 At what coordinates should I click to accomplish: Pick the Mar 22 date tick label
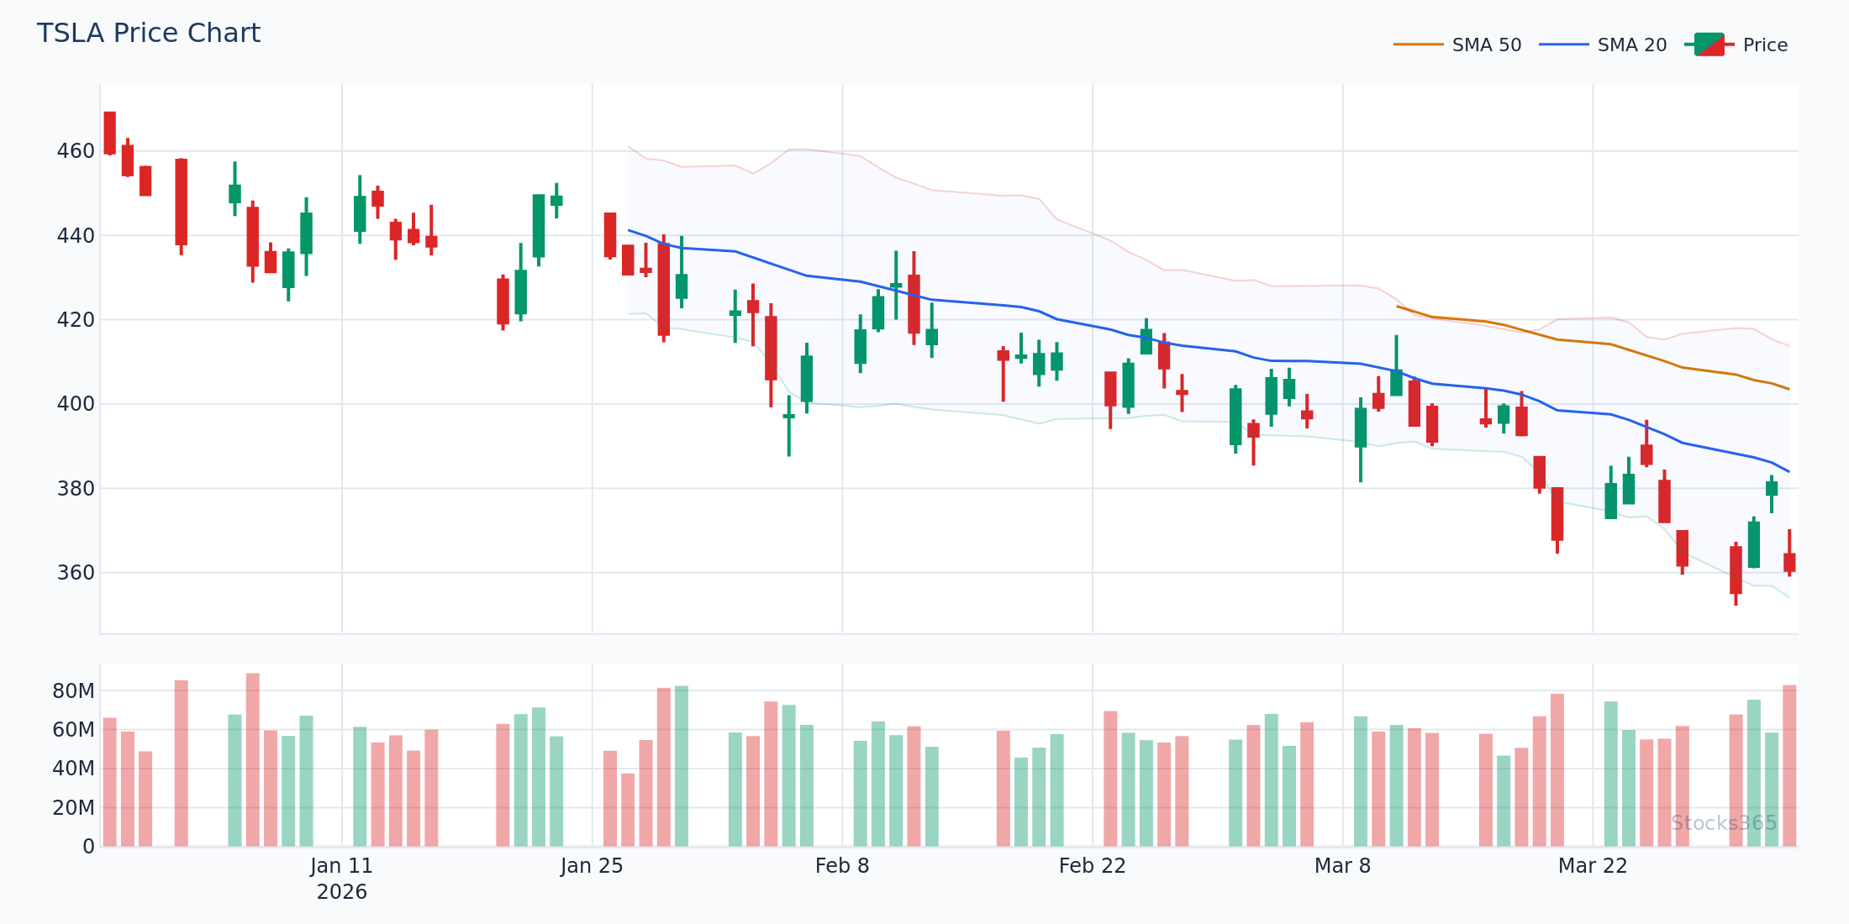click(x=1593, y=866)
